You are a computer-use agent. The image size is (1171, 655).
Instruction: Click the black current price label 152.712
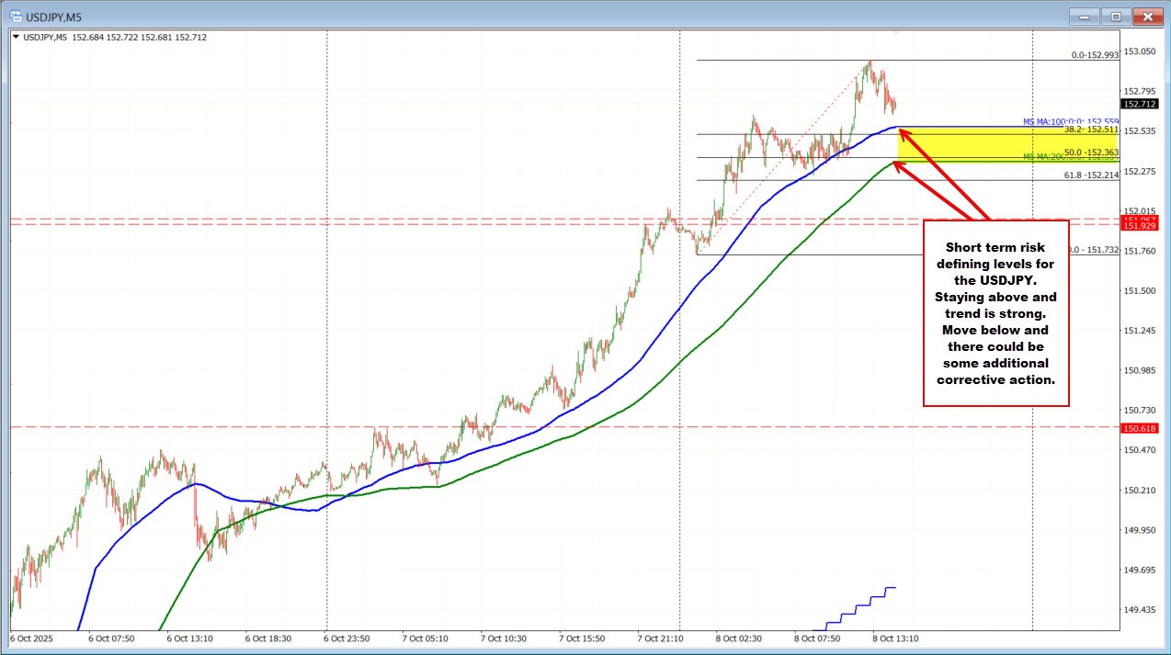tap(1141, 104)
